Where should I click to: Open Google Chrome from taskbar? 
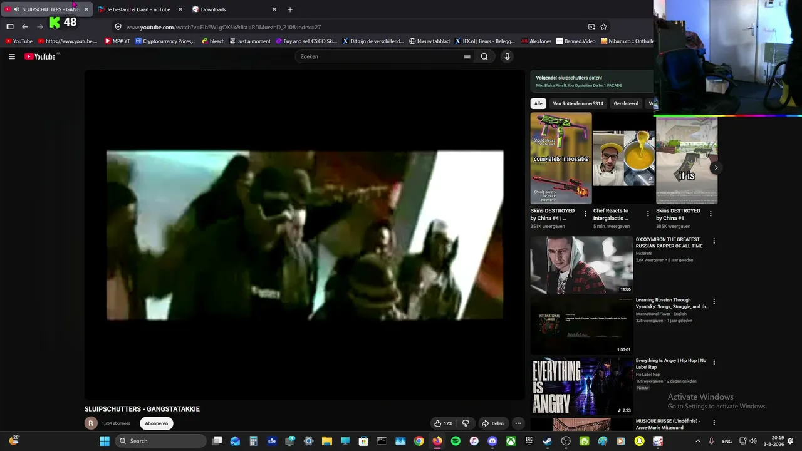tap(419, 441)
